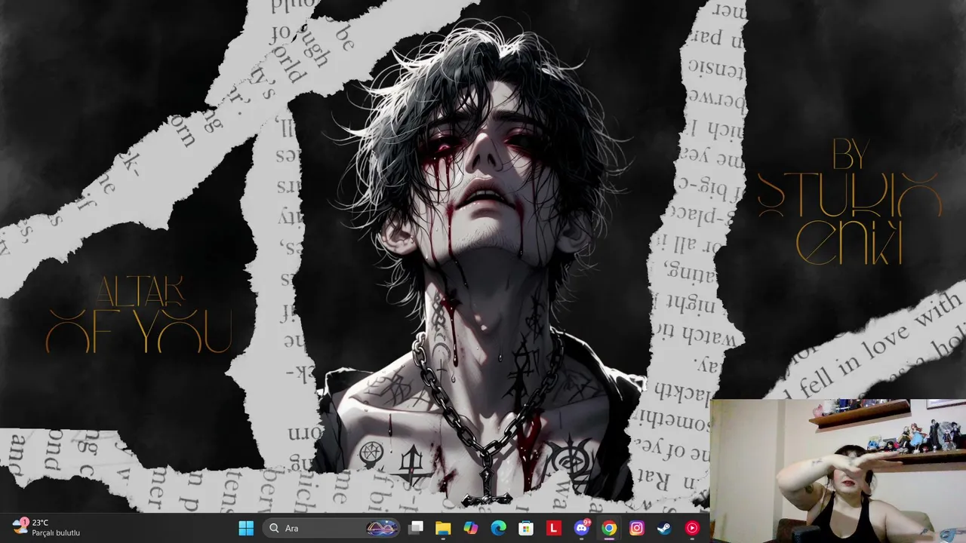966x543 pixels.
Task: Launch File Explorer from the taskbar
Action: [x=443, y=528]
